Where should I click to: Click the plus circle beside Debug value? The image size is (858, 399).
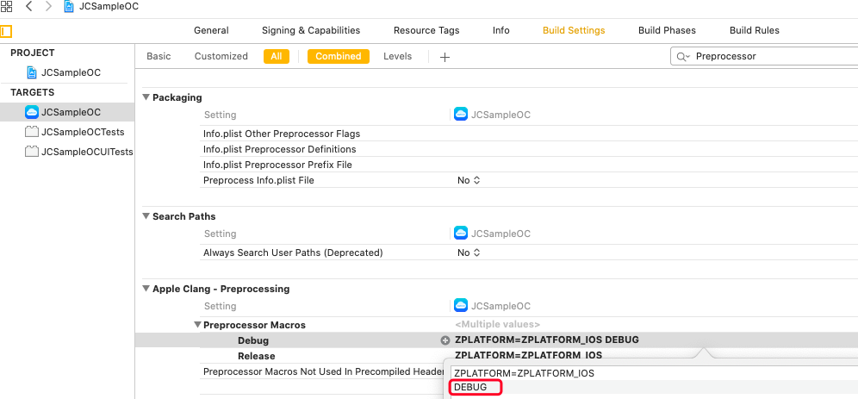click(445, 340)
